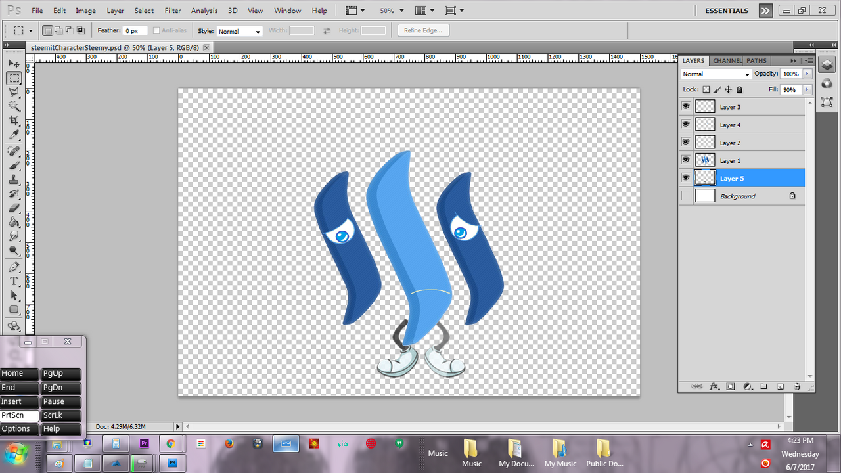Create a new group folder

click(764, 386)
